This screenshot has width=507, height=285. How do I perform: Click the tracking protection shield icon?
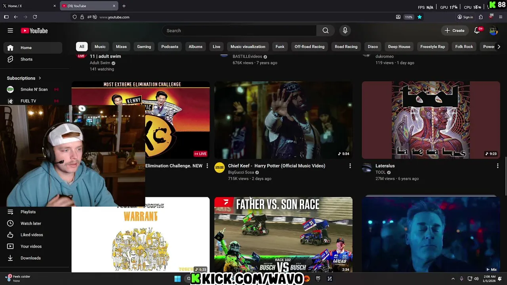click(x=74, y=17)
